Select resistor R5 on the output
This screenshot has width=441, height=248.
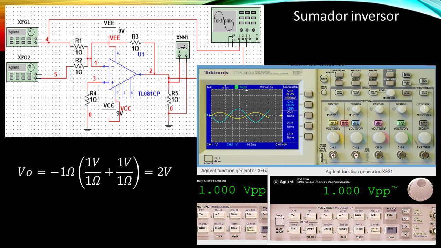click(169, 100)
